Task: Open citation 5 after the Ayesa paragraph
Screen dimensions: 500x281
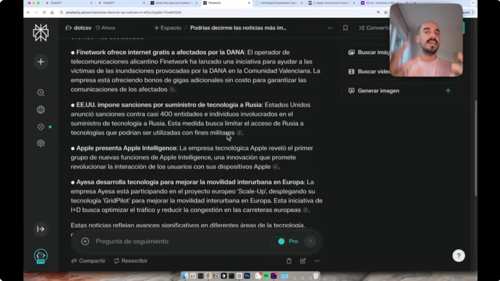Action: (305, 210)
